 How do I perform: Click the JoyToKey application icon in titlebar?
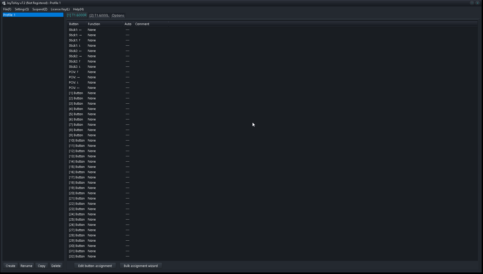click(4, 3)
